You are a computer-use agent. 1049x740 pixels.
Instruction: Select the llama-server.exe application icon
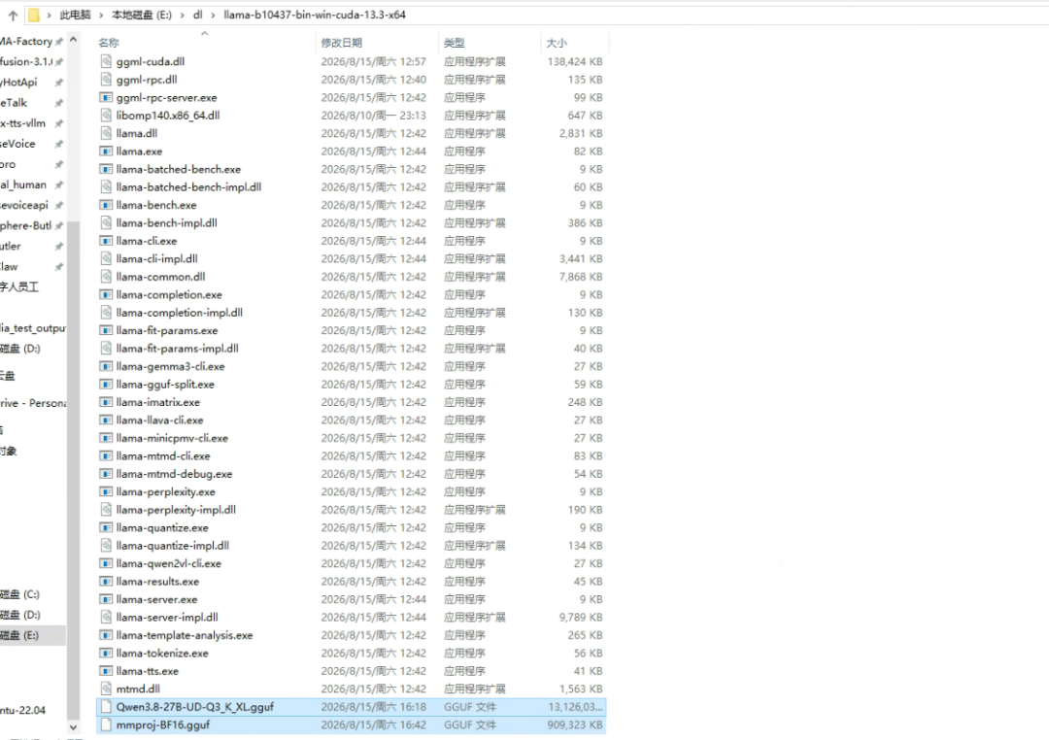click(x=106, y=599)
